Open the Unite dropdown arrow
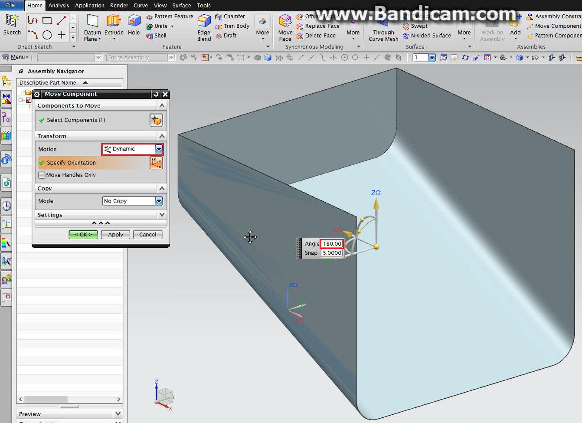This screenshot has height=423, width=582. 172,26
